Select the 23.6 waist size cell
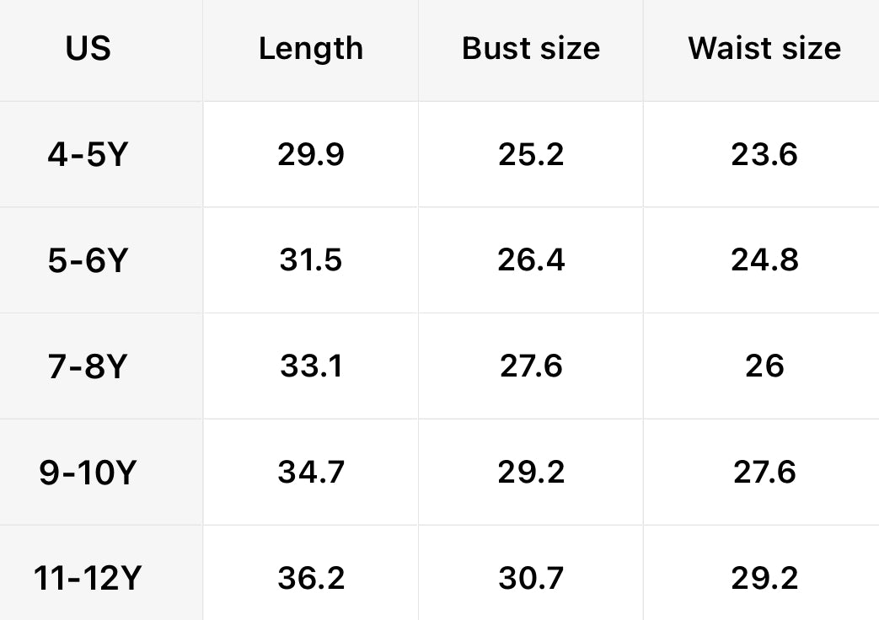The height and width of the screenshot is (620, 879). click(764, 155)
